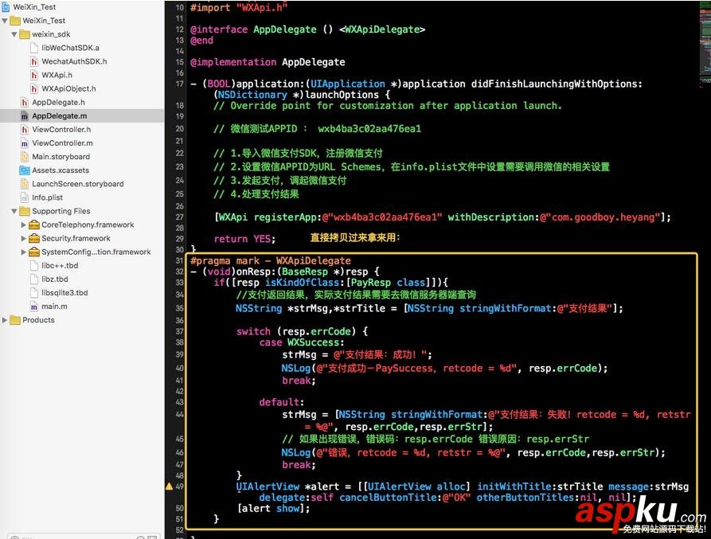Image resolution: width=711 pixels, height=539 pixels.
Task: Click the LaunchScreen.storyboard file icon
Action: 25,184
